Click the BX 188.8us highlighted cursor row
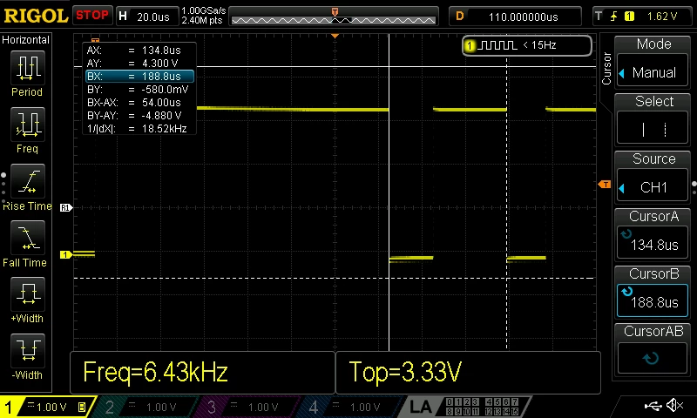The image size is (697, 418). coord(139,77)
